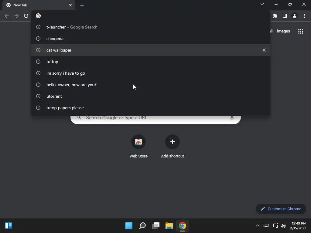311x233 pixels.
Task: Open Task View on taskbar
Action: [156, 226]
